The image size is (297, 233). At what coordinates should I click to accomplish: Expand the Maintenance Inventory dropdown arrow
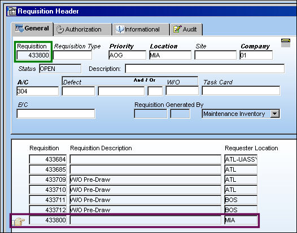275,114
